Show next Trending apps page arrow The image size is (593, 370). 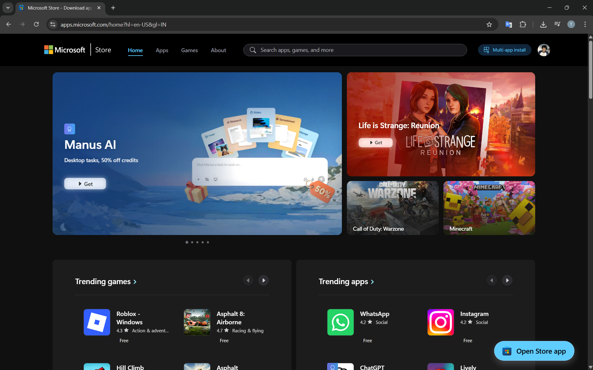pyautogui.click(x=507, y=280)
